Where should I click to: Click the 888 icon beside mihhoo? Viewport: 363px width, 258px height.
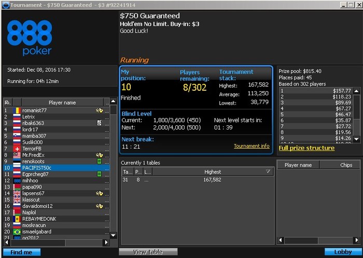(17, 181)
